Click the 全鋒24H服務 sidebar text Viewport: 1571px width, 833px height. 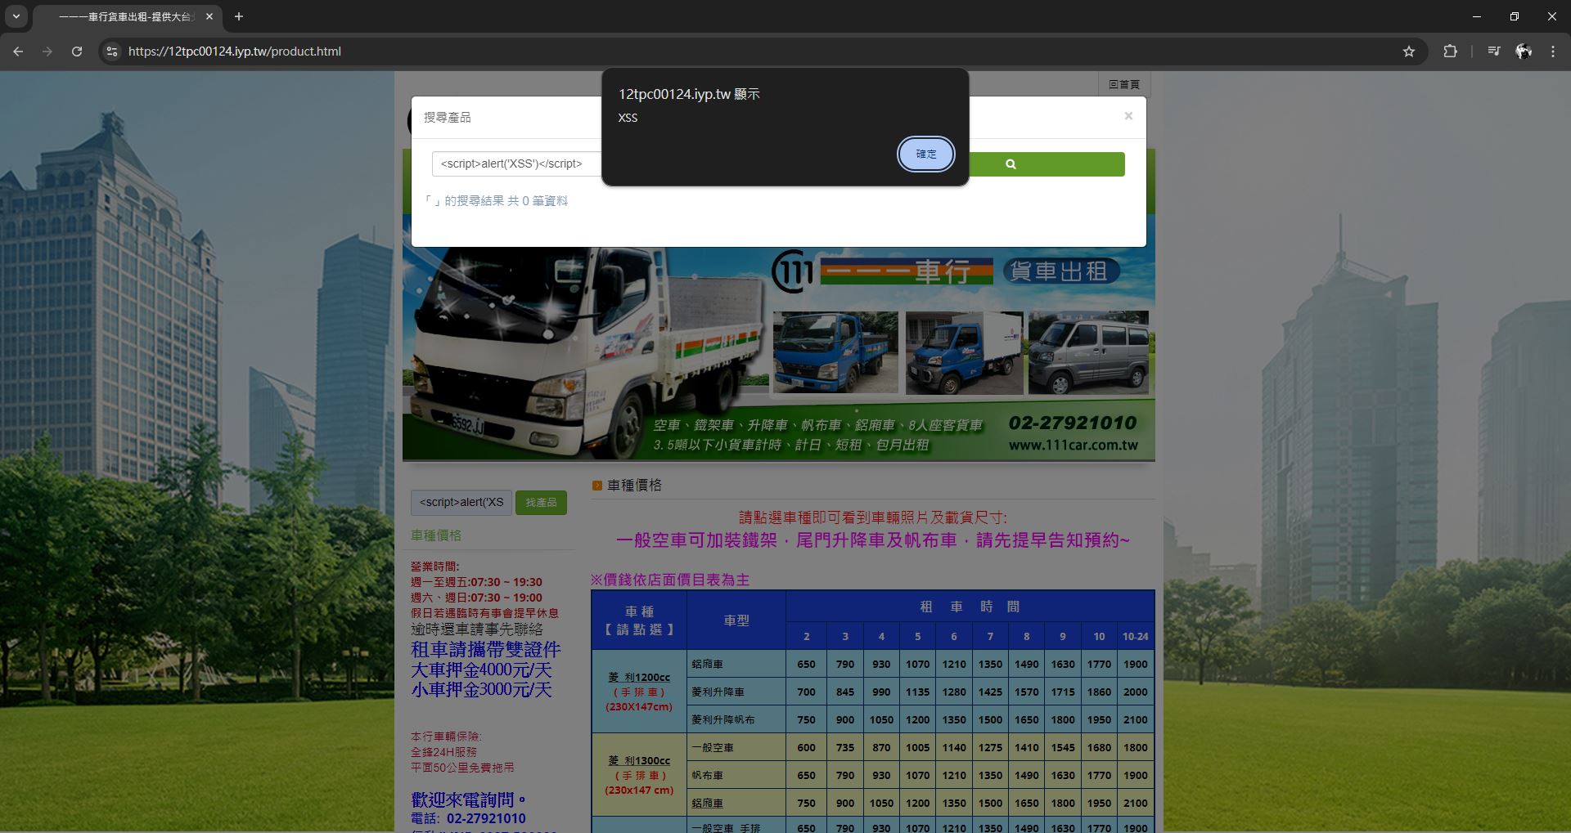443,752
